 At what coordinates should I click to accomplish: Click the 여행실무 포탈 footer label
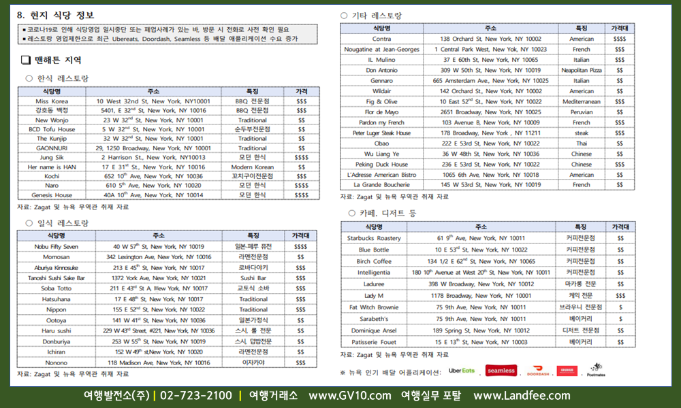pyautogui.click(x=431, y=396)
